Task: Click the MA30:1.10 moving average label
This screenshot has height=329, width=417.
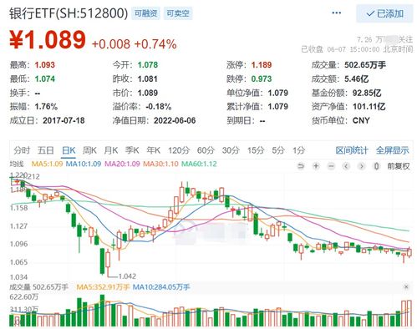Action: pos(160,164)
